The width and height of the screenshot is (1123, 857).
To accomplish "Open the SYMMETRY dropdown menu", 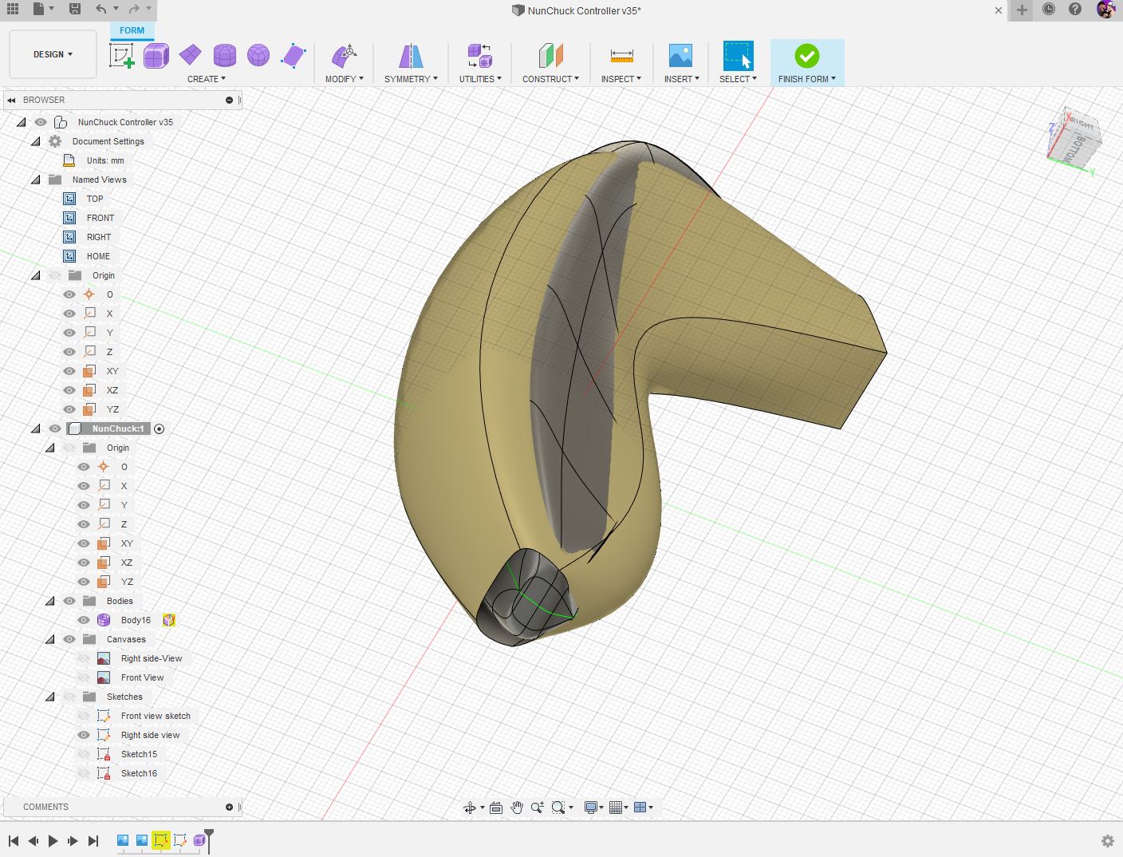I will click(x=411, y=79).
